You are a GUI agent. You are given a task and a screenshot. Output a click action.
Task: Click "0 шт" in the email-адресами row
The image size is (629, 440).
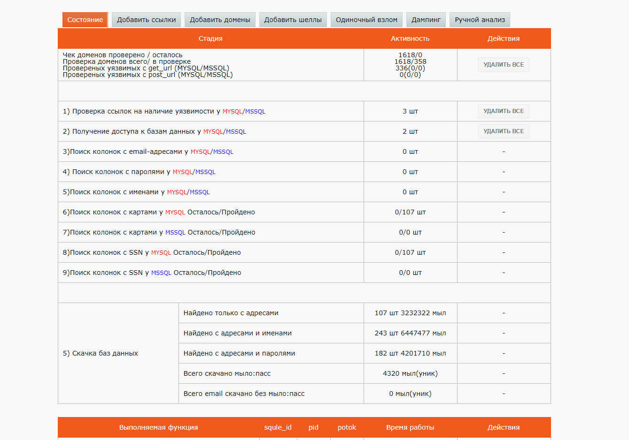[x=410, y=152]
